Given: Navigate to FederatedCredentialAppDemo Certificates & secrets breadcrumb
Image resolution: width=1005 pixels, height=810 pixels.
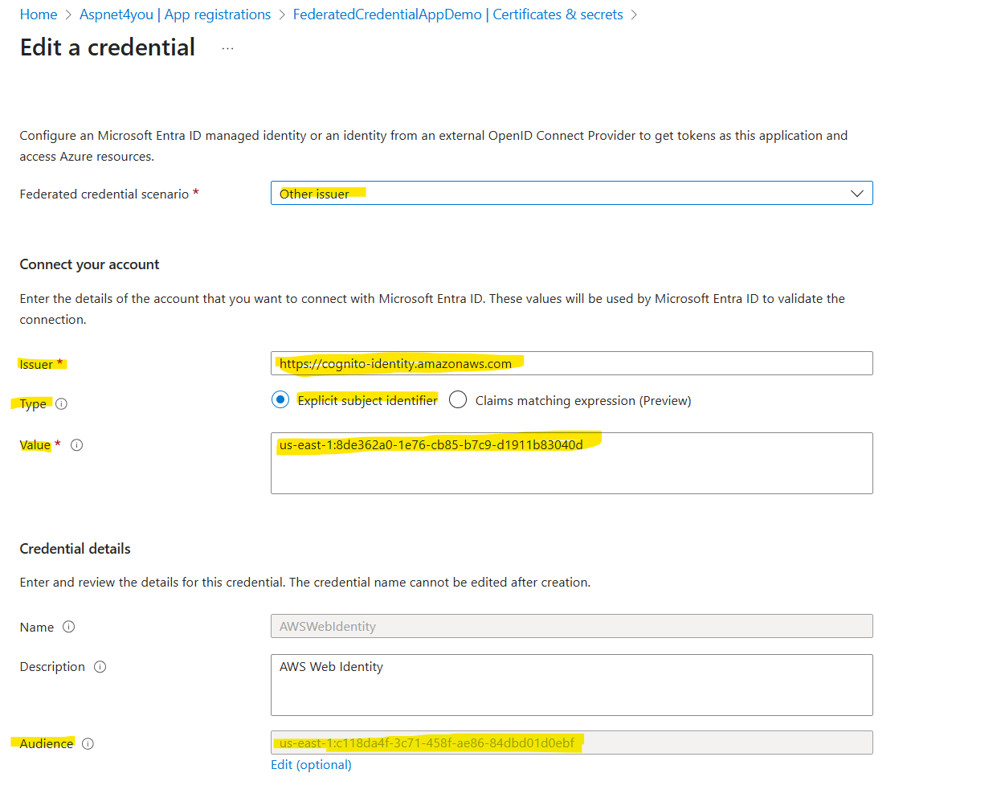Looking at the screenshot, I should (458, 14).
